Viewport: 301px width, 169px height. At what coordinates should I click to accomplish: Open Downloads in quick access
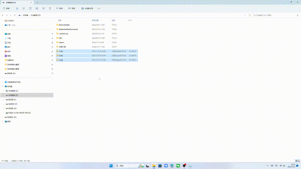[8, 38]
